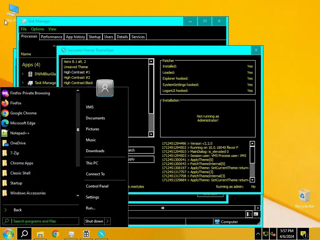
Task: Switch to the Users tab
Action: [108, 37]
